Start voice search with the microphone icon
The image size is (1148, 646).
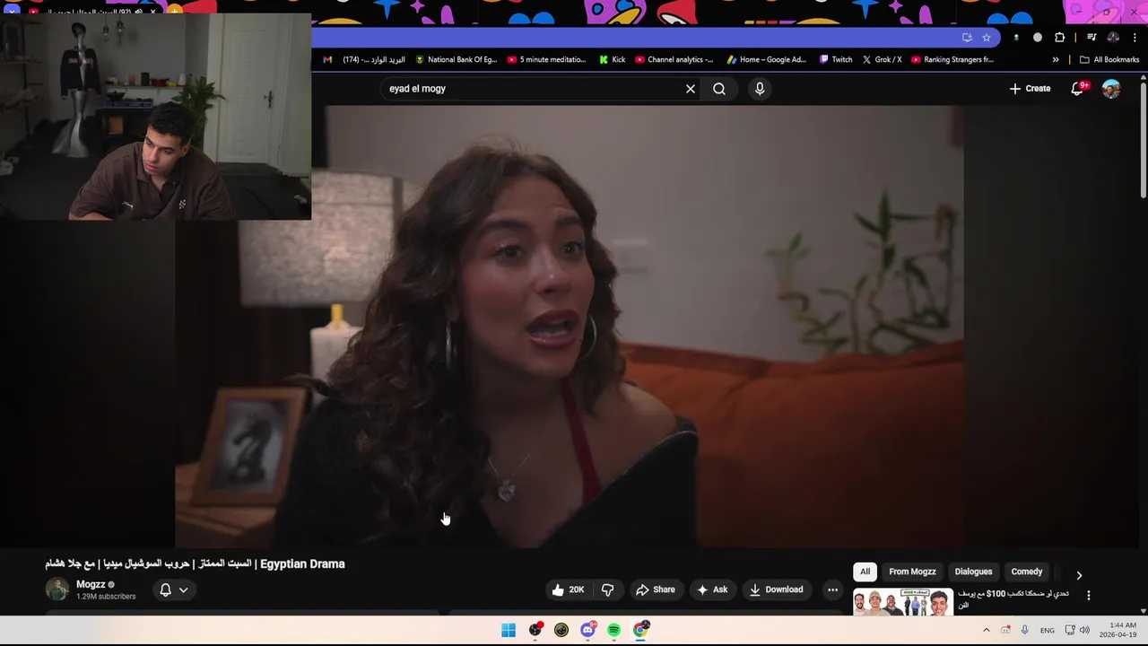760,89
